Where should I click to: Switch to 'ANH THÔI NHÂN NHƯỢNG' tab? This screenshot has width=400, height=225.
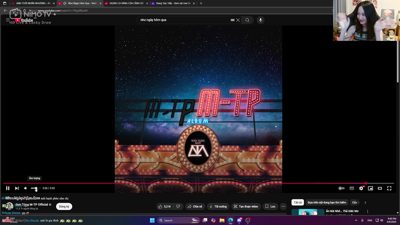coord(33,3)
